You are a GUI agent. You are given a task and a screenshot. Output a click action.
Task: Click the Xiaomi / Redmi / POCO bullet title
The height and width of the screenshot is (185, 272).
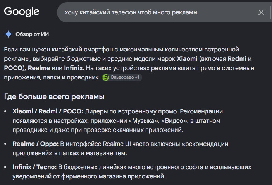48,111
